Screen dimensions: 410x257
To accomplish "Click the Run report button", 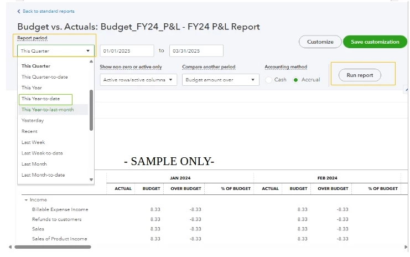I will click(360, 75).
